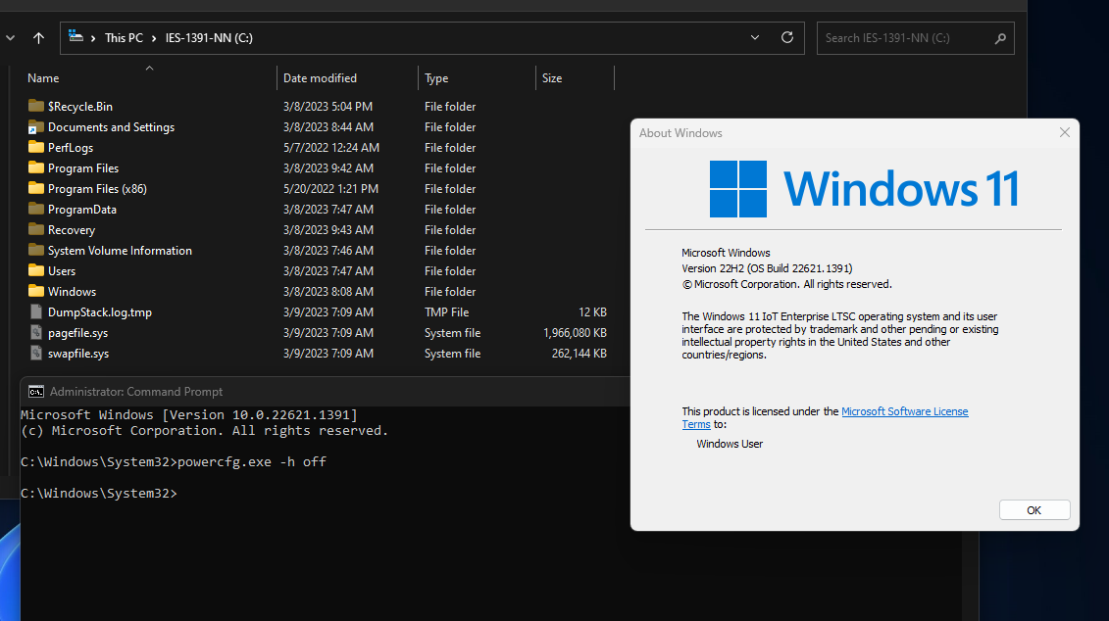Expand the chevron after This PC in the address bar
The width and height of the screenshot is (1109, 621).
click(x=154, y=38)
